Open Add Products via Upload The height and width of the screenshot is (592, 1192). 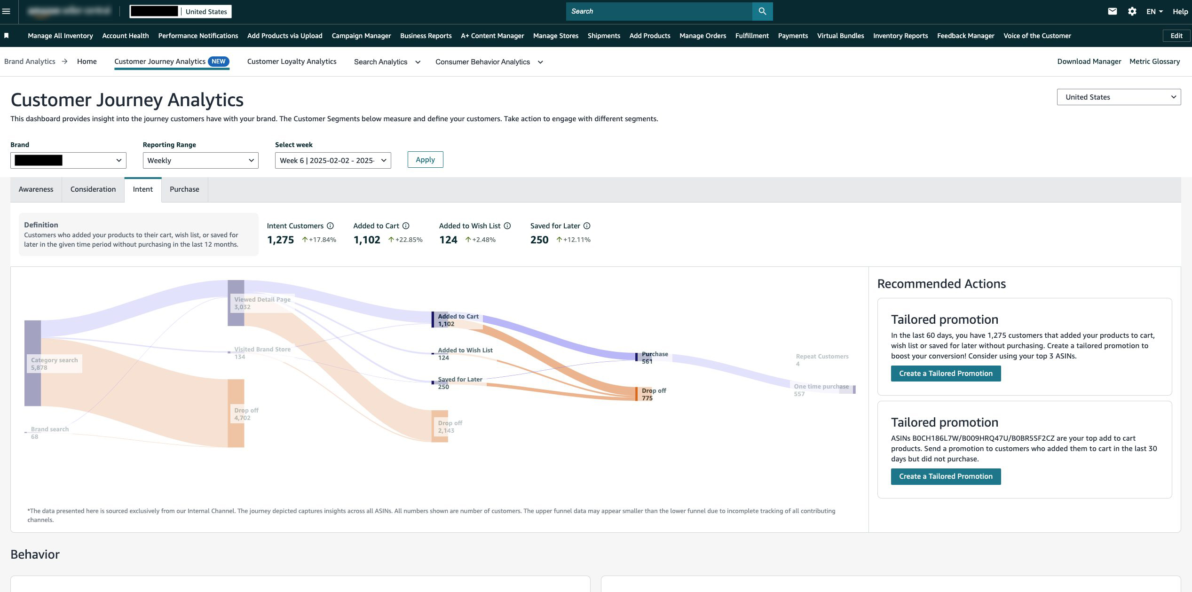pos(285,36)
